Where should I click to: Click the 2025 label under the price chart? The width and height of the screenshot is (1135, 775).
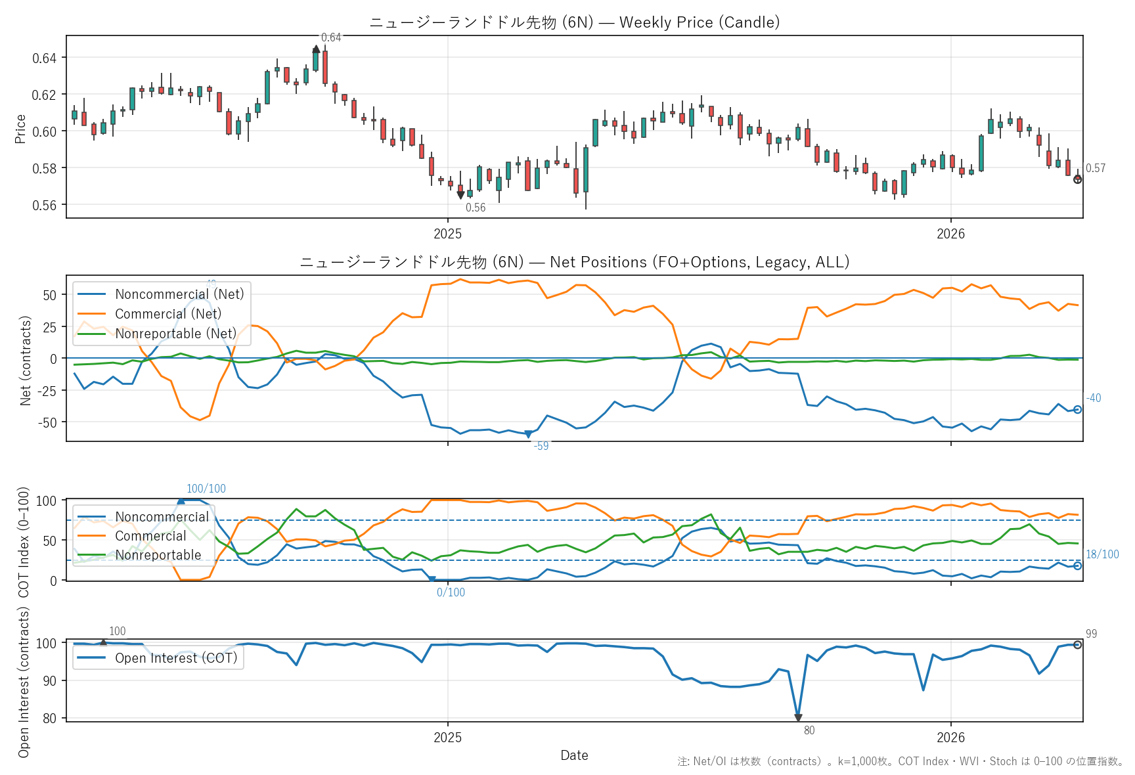pyautogui.click(x=447, y=234)
